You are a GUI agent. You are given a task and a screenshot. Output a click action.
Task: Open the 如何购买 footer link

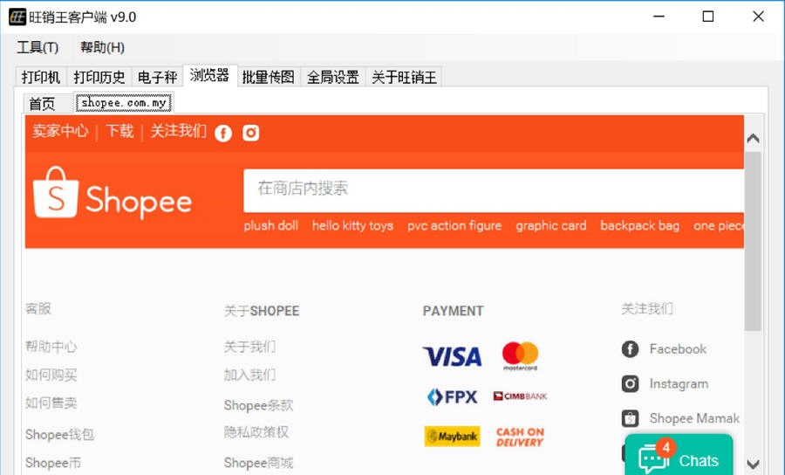[x=51, y=375]
